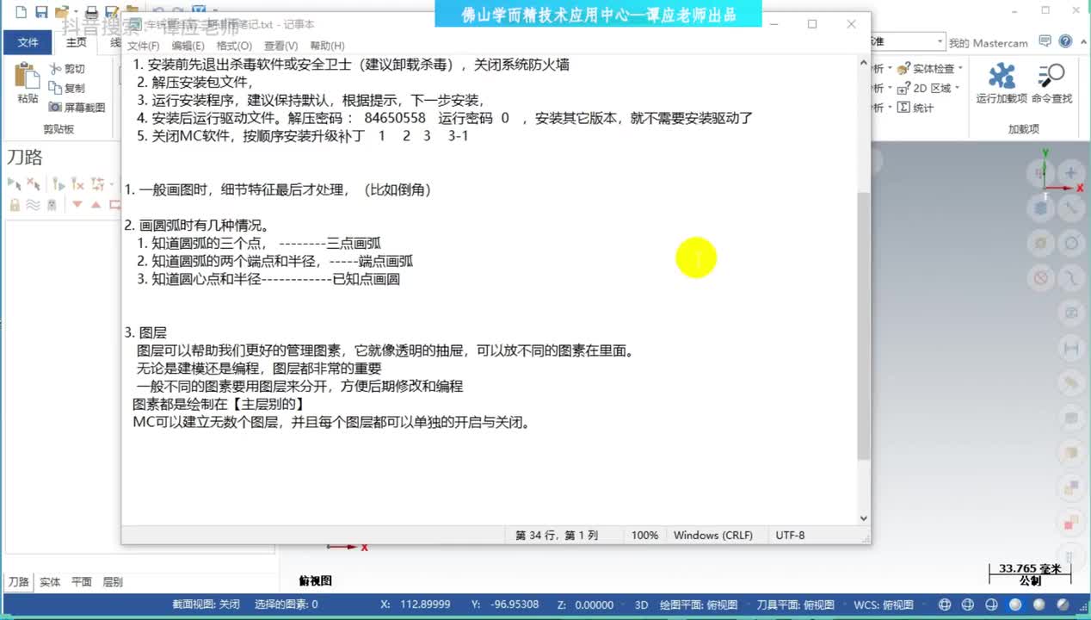Open Notepad File (文件(F)) menu
1091x620 pixels.
click(144, 46)
